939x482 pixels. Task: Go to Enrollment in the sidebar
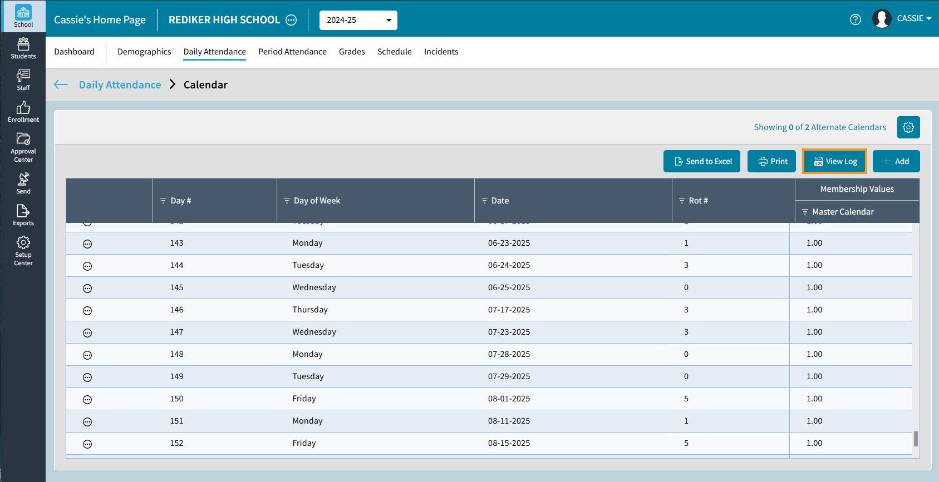point(23,112)
